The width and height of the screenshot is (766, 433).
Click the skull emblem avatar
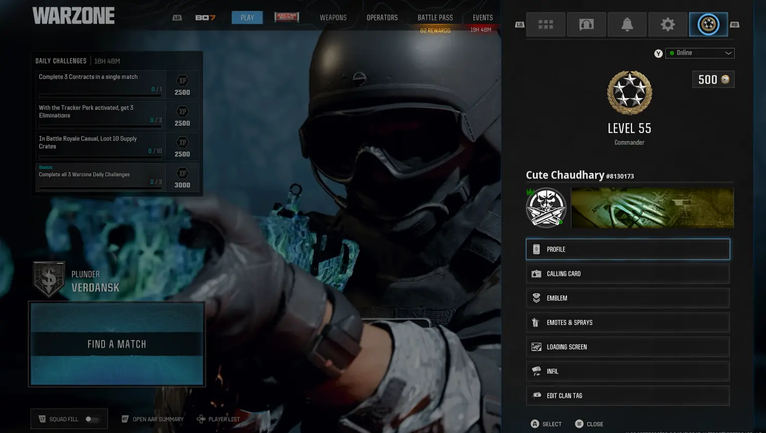[546, 208]
